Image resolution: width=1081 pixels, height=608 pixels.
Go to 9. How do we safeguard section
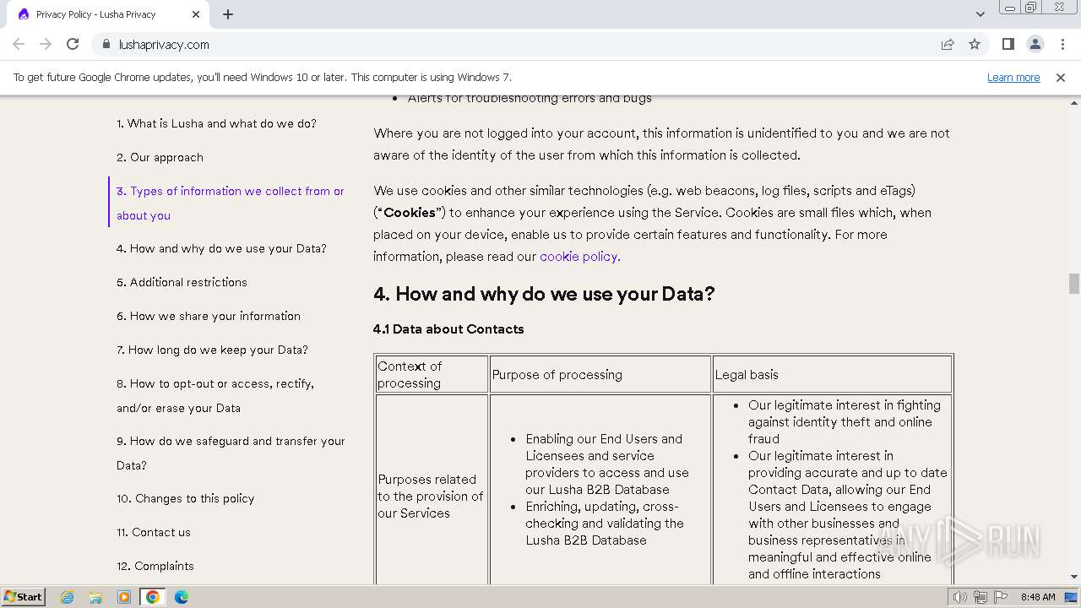click(x=231, y=453)
